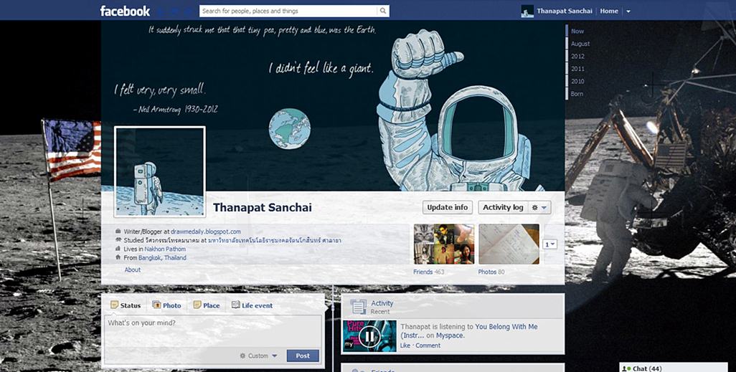The image size is (736, 372).
Task: Click the Friends 463 label
Action: pyautogui.click(x=428, y=272)
